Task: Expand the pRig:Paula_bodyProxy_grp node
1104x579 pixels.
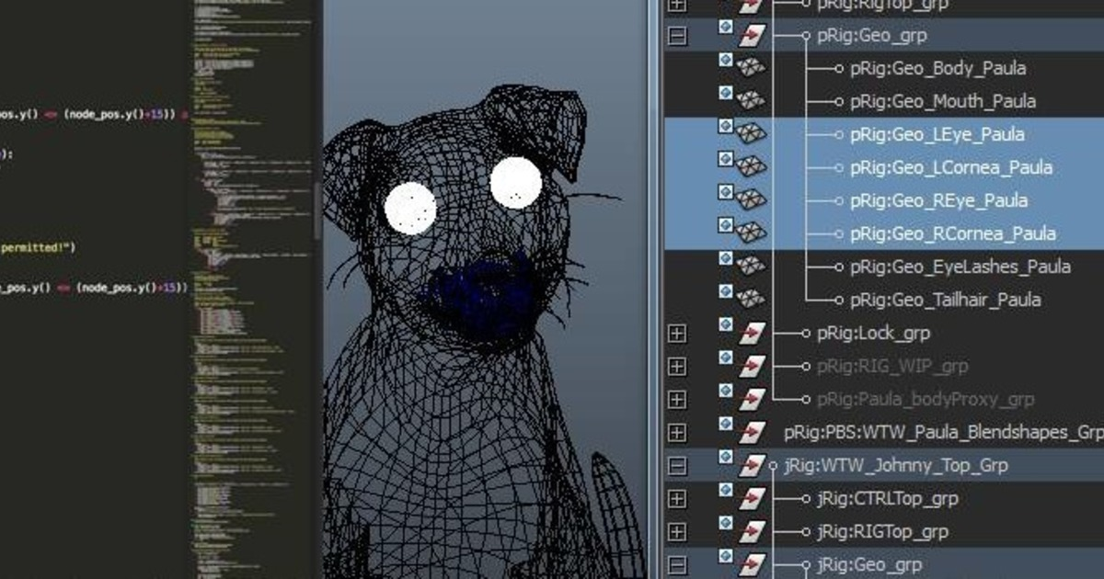Action: (677, 400)
